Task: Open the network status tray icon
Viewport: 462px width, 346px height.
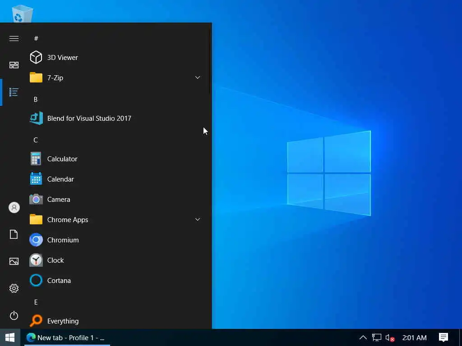Action: [376, 337]
